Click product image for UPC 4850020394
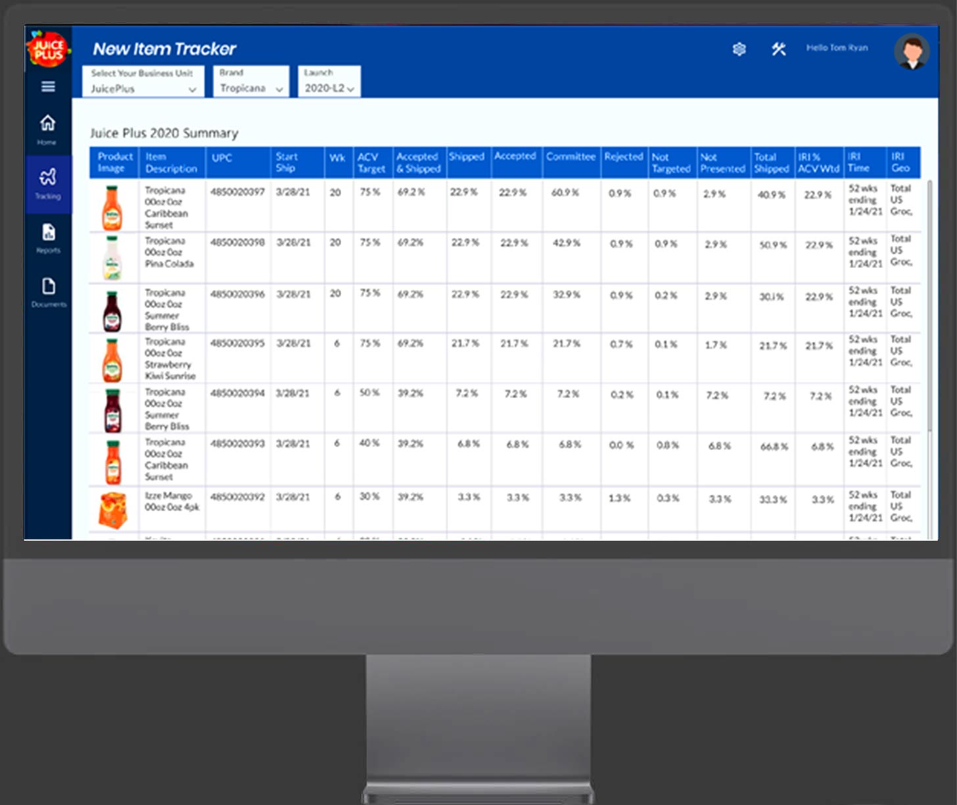The height and width of the screenshot is (805, 957). pos(112,411)
